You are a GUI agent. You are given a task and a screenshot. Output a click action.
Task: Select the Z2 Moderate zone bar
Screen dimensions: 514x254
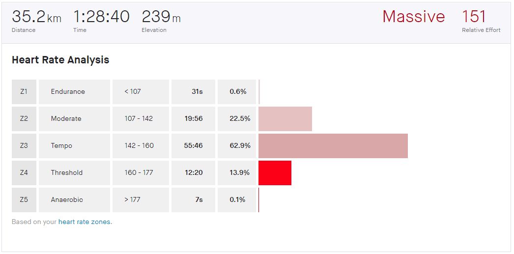(x=285, y=119)
